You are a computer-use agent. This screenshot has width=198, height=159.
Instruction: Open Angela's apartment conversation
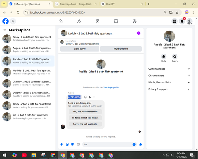[x=28, y=50]
